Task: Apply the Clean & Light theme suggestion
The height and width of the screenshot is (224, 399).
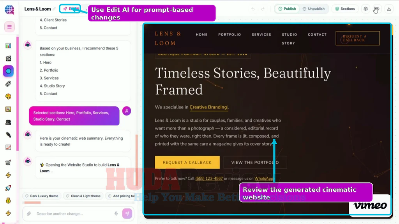Action: coord(83,196)
